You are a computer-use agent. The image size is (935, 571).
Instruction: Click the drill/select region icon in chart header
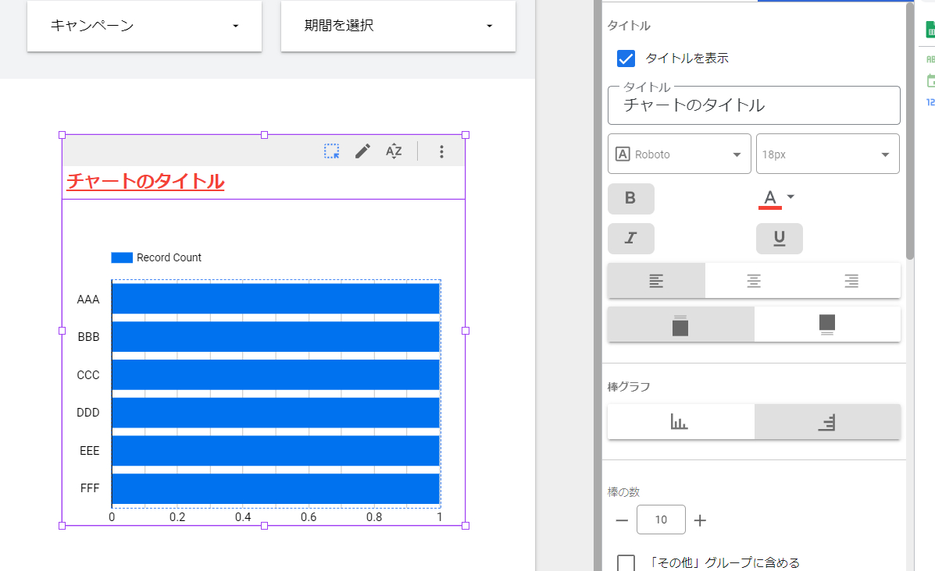pos(331,151)
